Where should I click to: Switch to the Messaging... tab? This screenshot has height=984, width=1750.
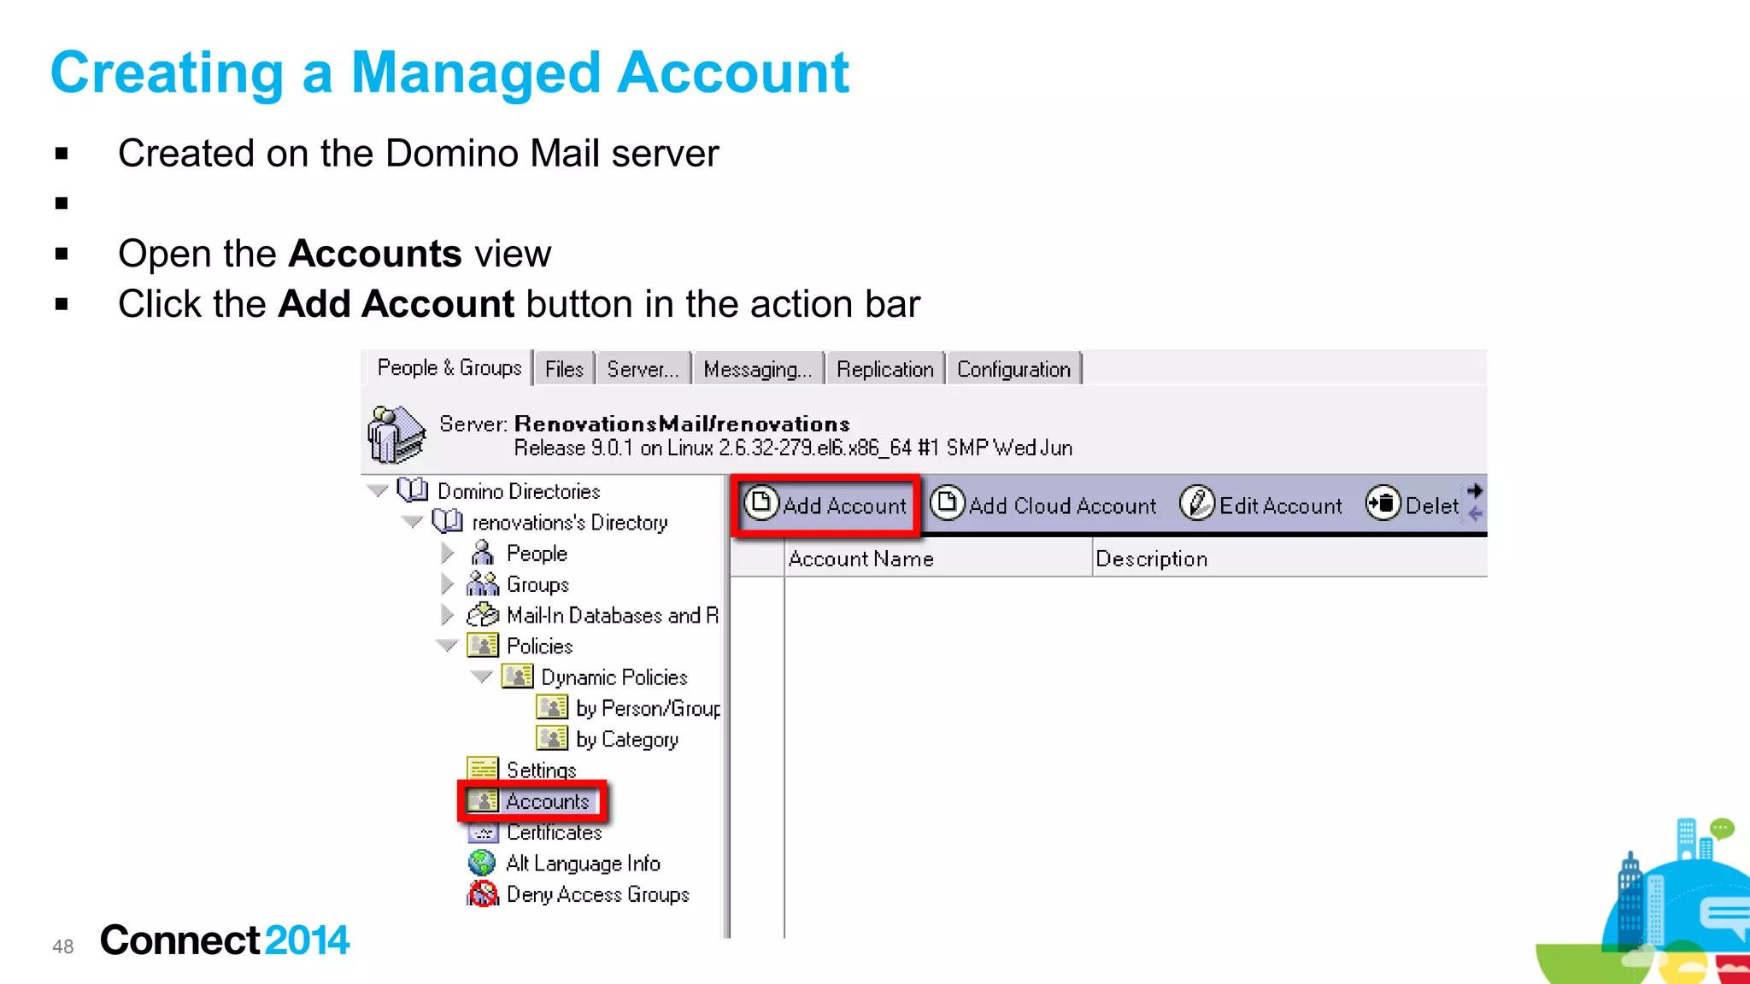point(758,369)
